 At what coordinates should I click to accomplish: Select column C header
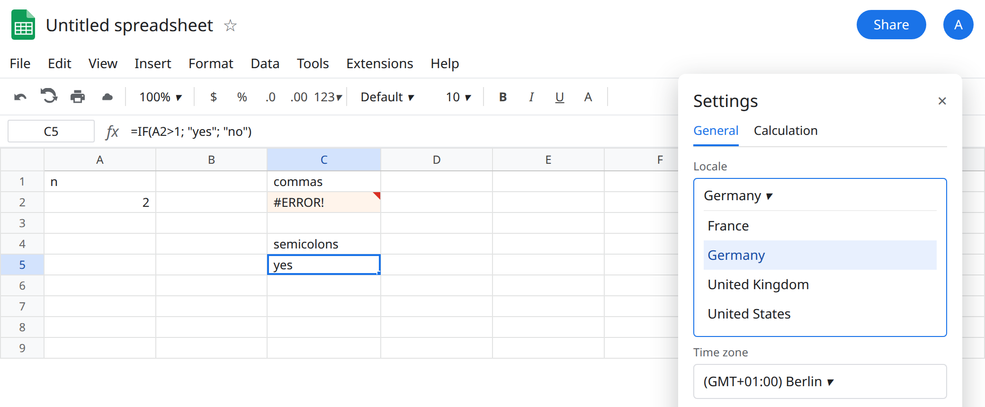(324, 160)
